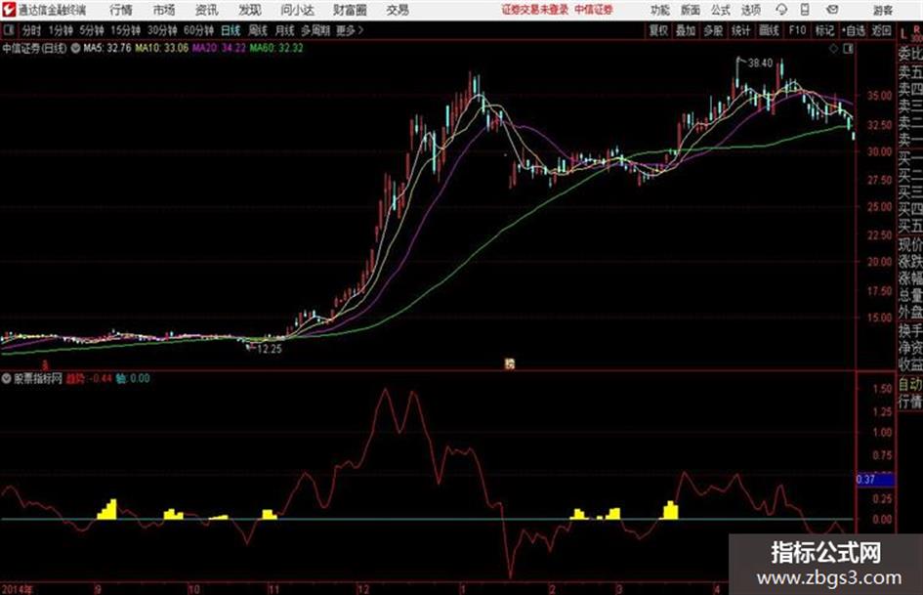Open the F10 company info button
Viewport: 923px width, 595px height.
pos(797,30)
